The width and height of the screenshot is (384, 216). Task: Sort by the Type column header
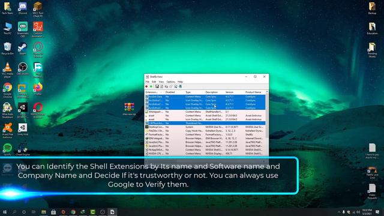coord(194,92)
